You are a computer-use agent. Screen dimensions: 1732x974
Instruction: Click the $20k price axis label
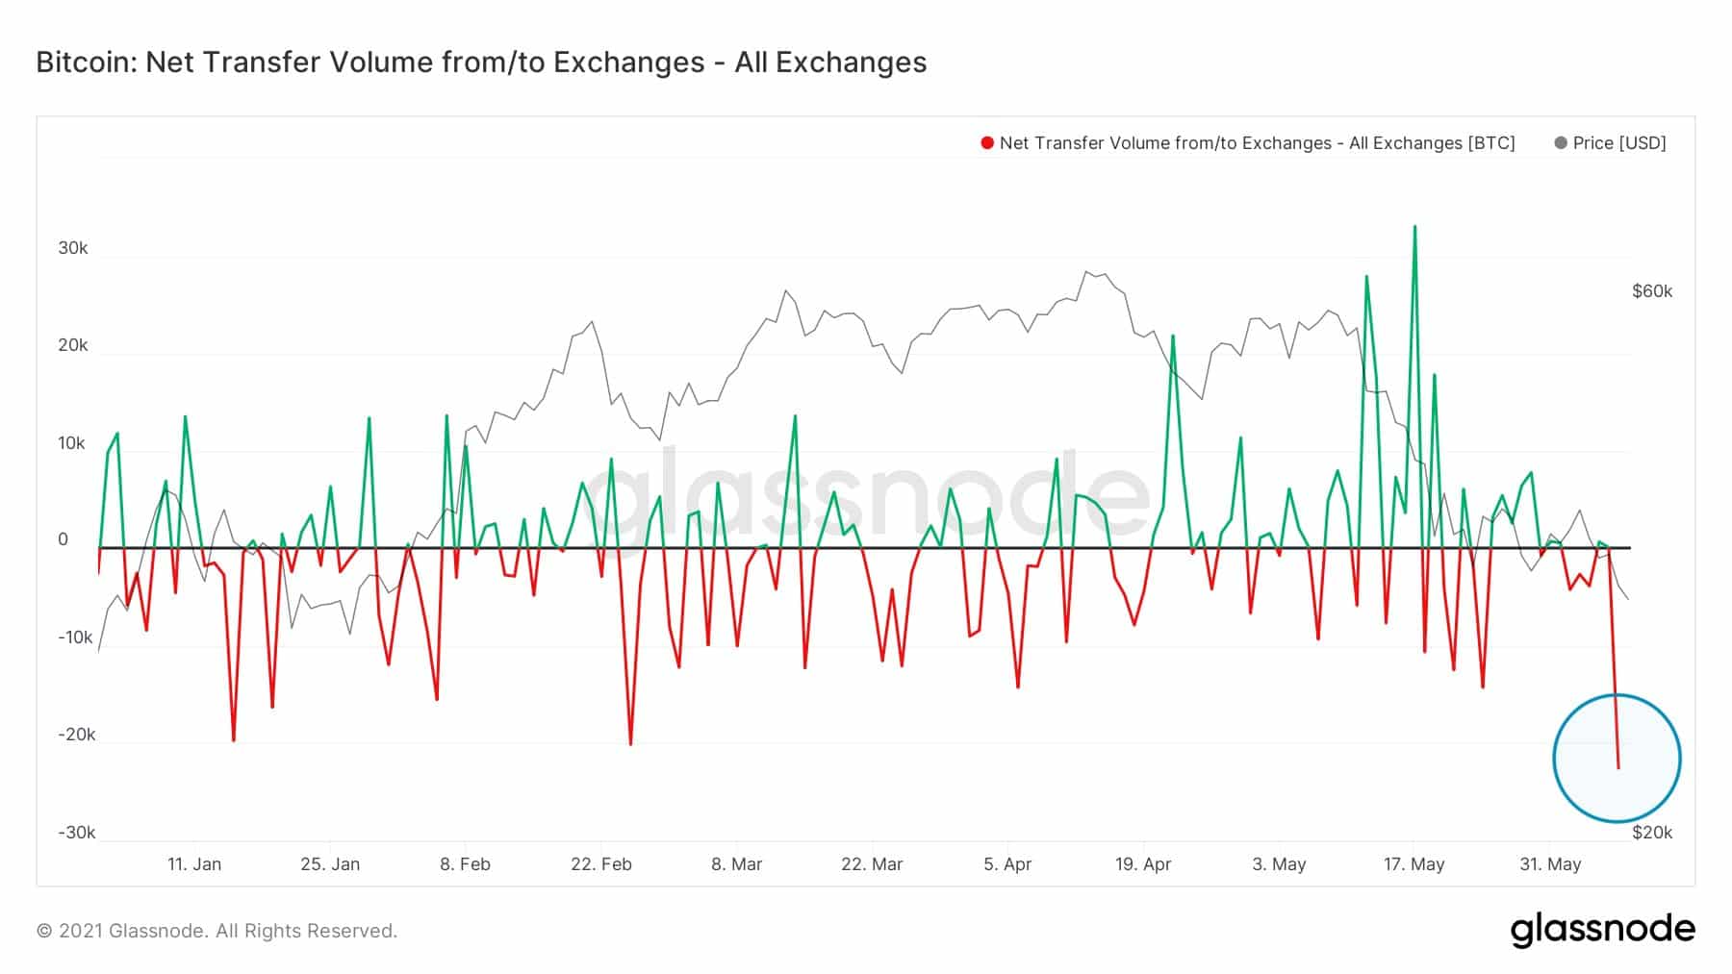coord(1652,833)
